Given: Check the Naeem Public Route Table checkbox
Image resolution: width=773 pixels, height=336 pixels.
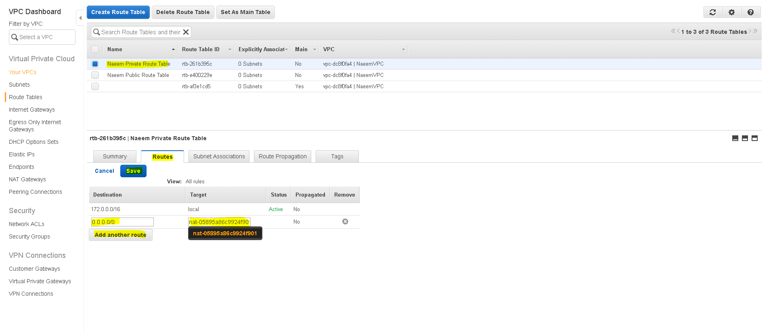Looking at the screenshot, I should coord(95,75).
